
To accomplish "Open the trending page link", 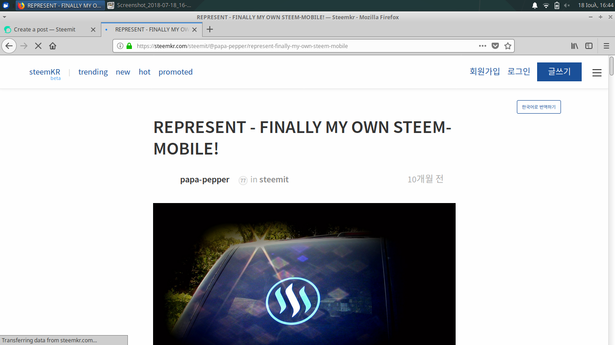I will [x=93, y=72].
